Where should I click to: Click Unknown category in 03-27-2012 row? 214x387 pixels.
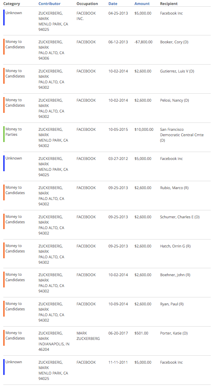coord(14,158)
